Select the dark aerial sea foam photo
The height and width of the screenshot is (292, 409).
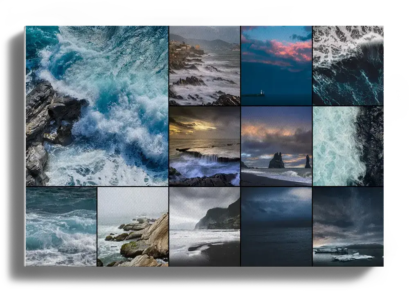pos(348,66)
